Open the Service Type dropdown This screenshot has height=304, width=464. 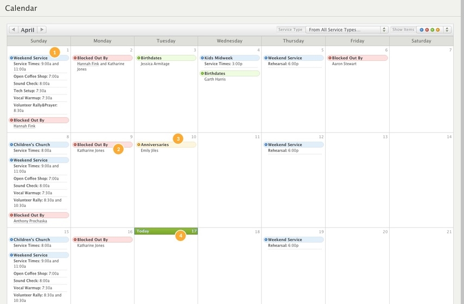tap(347, 30)
